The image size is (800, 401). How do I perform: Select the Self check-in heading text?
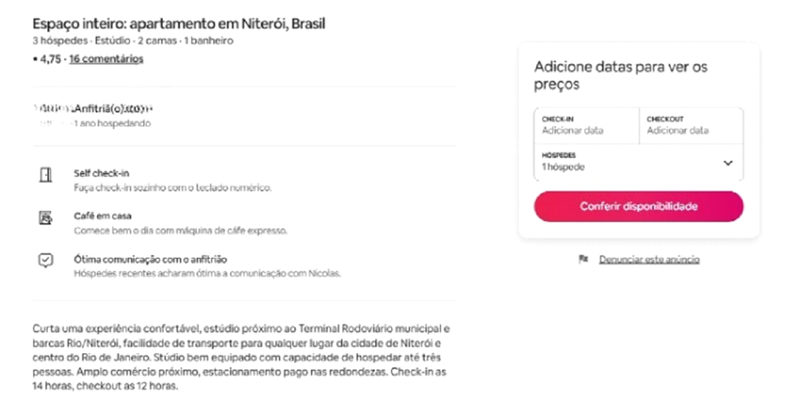pyautogui.click(x=101, y=173)
